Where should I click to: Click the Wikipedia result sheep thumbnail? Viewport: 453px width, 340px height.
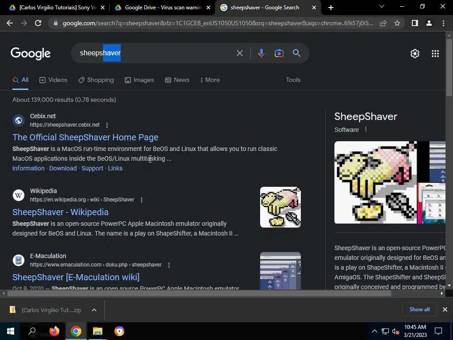coord(280,207)
